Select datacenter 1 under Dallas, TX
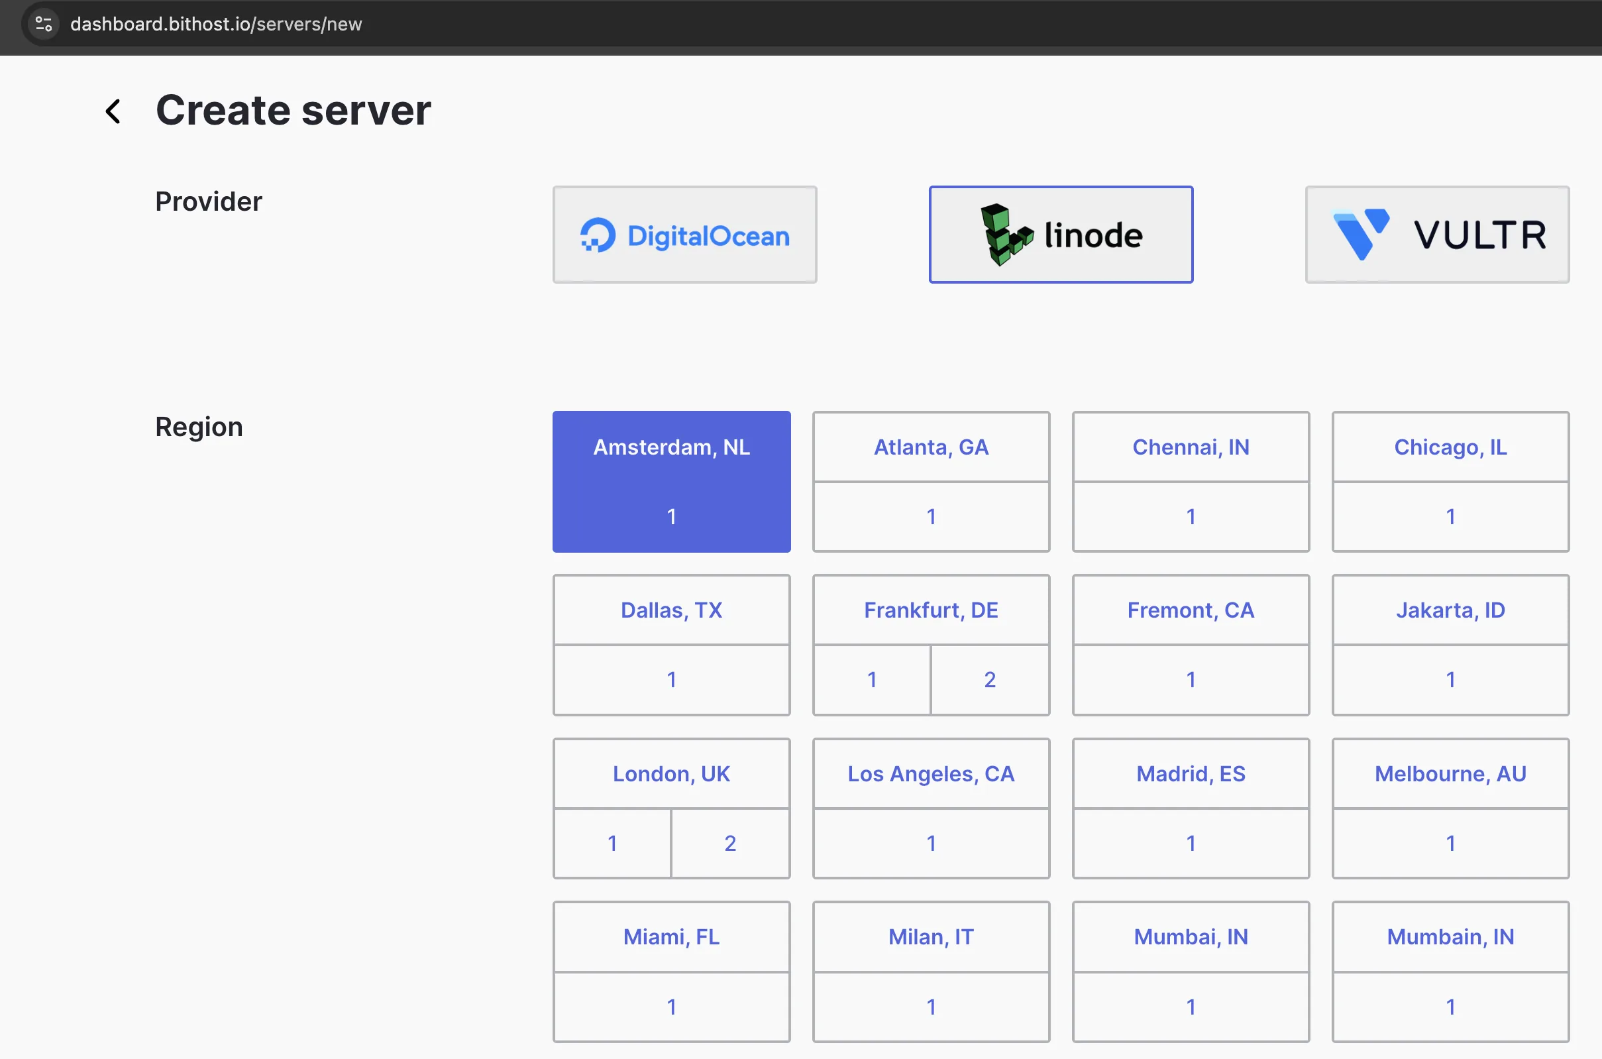The image size is (1602, 1059). (x=671, y=679)
